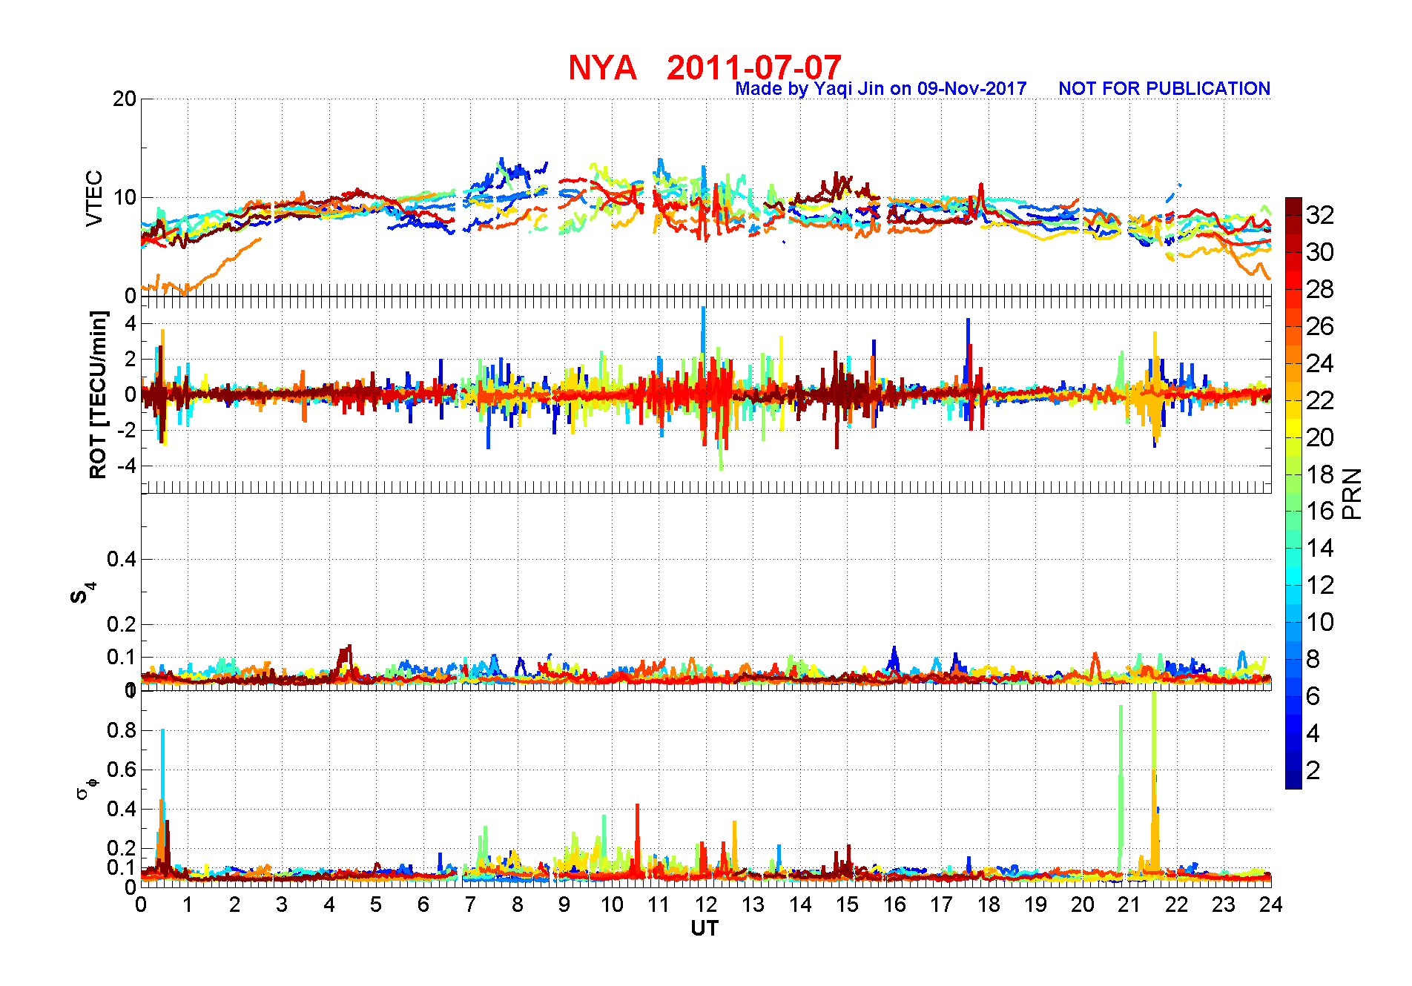Click the "UT" x-axis label
The width and height of the screenshot is (1412, 986).
705,928
